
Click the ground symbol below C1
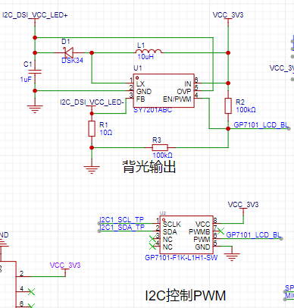pyautogui.click(x=35, y=109)
